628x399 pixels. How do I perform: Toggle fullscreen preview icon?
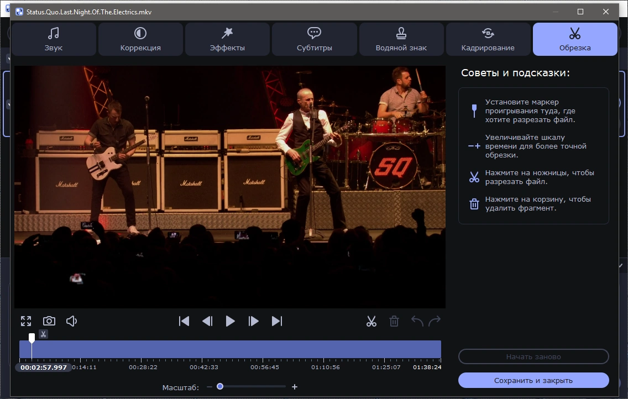[x=26, y=321]
